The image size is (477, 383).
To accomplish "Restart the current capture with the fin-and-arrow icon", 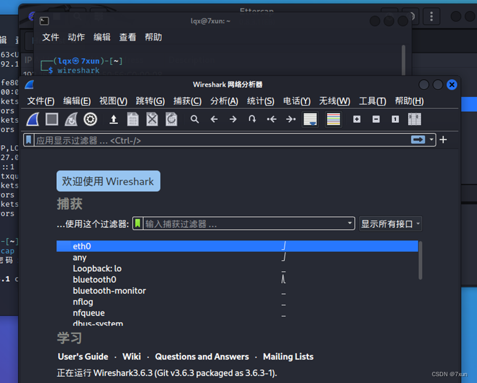I will point(71,119).
